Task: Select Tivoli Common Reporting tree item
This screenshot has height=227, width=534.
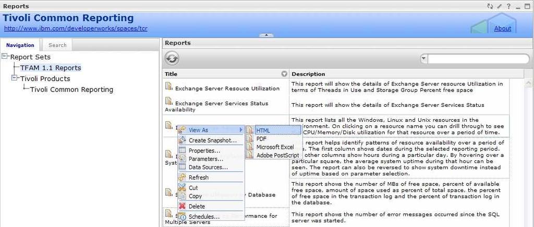Action: pyautogui.click(x=71, y=90)
